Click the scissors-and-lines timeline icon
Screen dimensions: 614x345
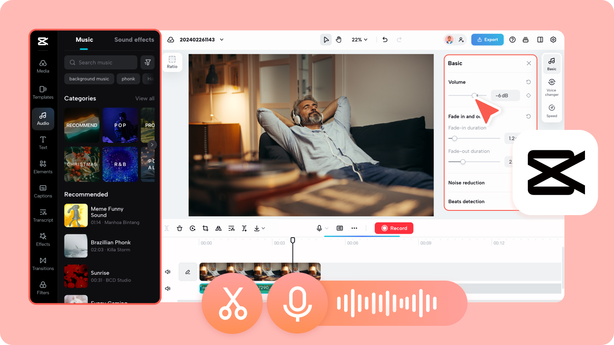232,228
